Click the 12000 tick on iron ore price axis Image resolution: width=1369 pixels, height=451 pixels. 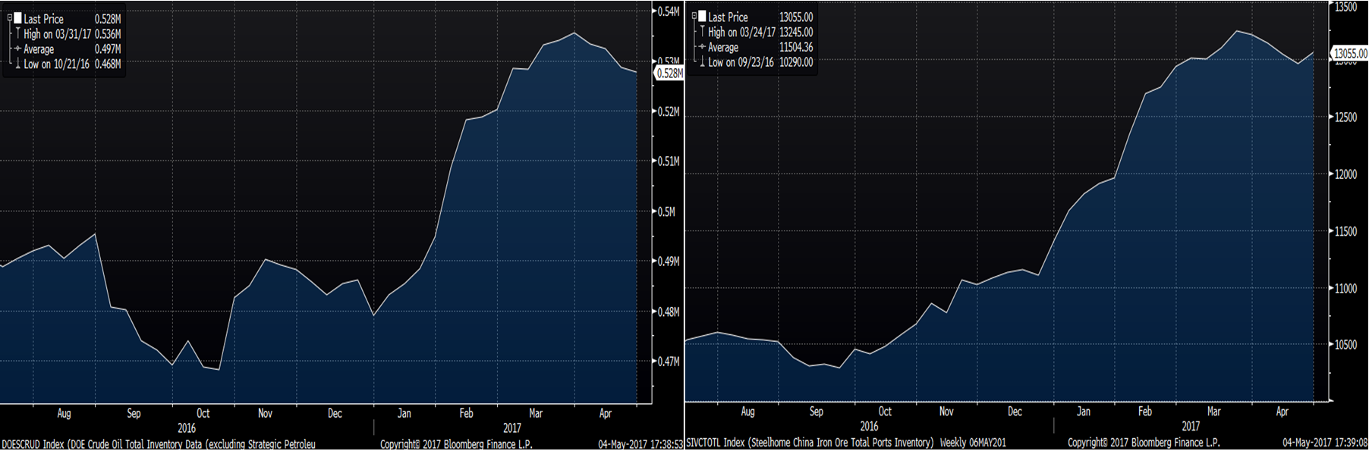click(x=1345, y=174)
